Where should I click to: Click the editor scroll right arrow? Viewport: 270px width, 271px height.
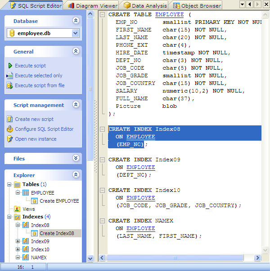pos(257,258)
